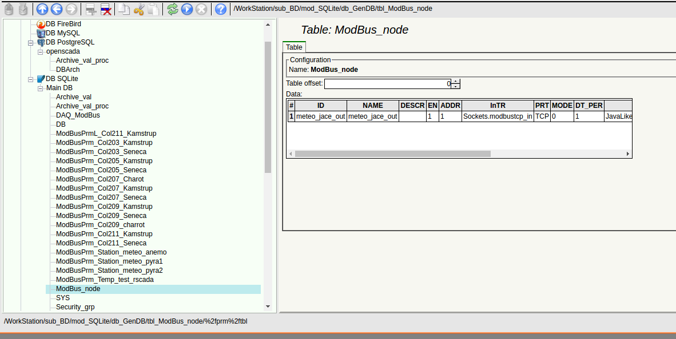Click the InTR cell Sockets.modbustcp_in

click(497, 116)
